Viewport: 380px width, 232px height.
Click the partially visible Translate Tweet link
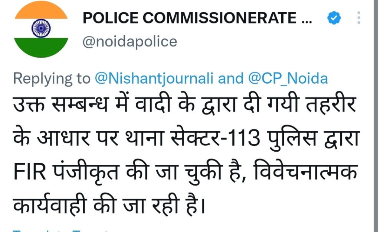tap(59, 230)
